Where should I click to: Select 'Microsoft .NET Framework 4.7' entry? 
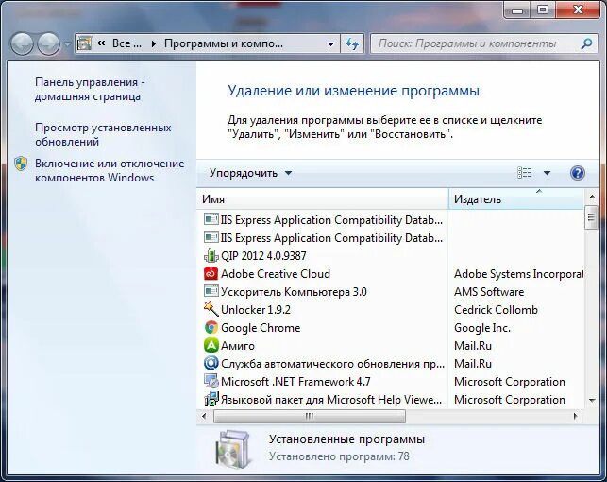295,382
